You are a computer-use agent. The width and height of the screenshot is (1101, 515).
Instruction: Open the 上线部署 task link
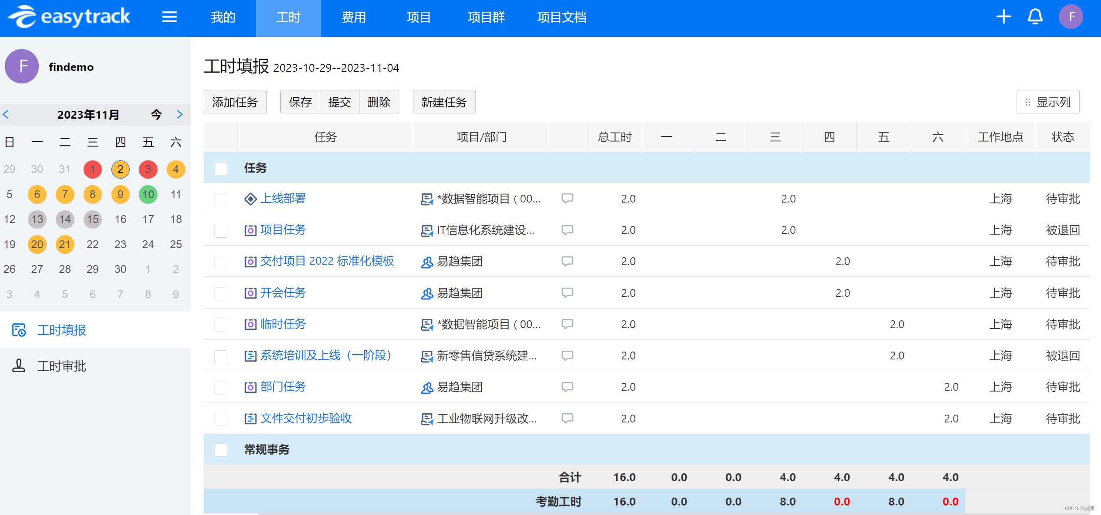click(x=283, y=199)
